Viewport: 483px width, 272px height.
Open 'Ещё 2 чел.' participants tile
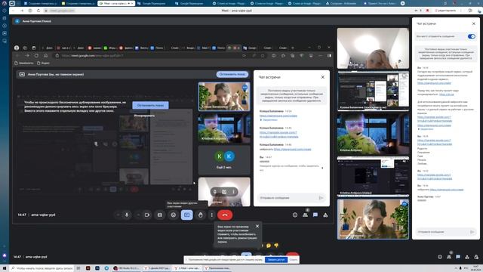point(224,160)
